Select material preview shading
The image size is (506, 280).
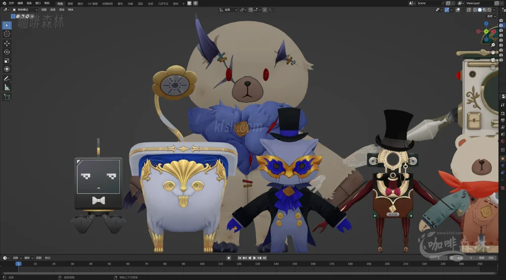tap(484, 10)
